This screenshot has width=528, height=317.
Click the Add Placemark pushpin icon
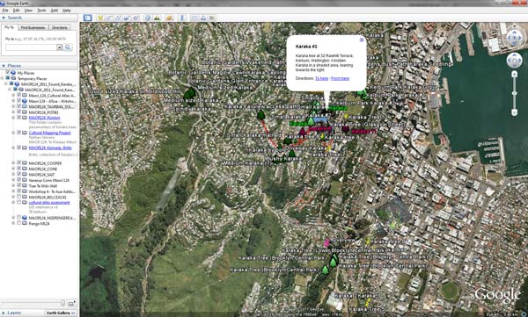100,18
